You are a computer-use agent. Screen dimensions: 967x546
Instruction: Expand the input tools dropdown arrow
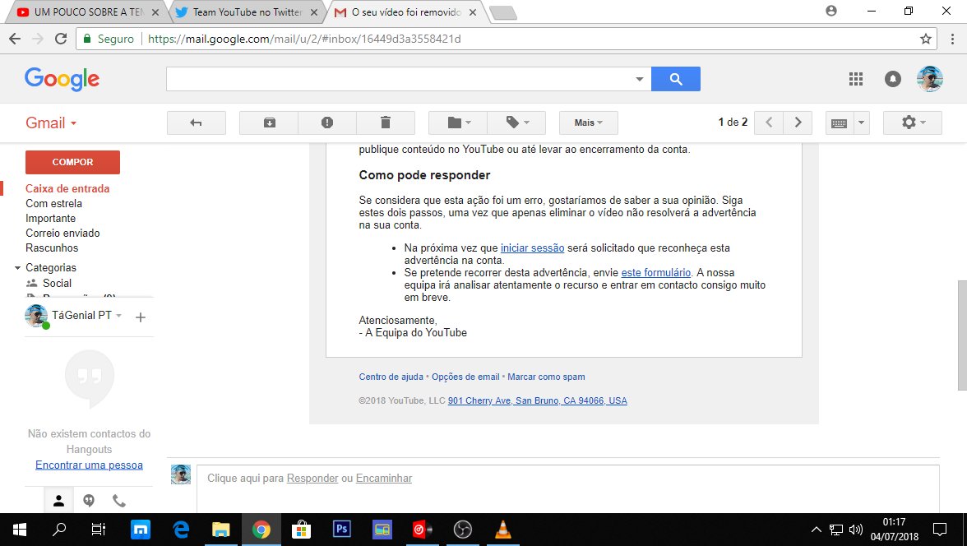(862, 123)
